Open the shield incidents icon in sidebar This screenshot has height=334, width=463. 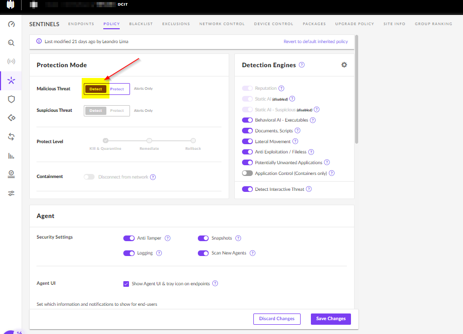(x=11, y=100)
